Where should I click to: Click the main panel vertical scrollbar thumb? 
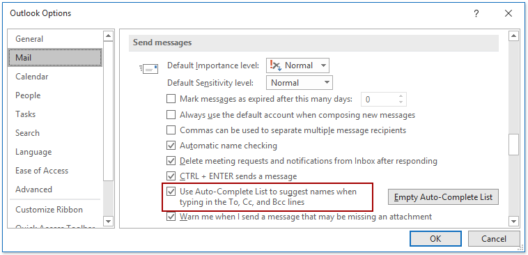pos(513,145)
